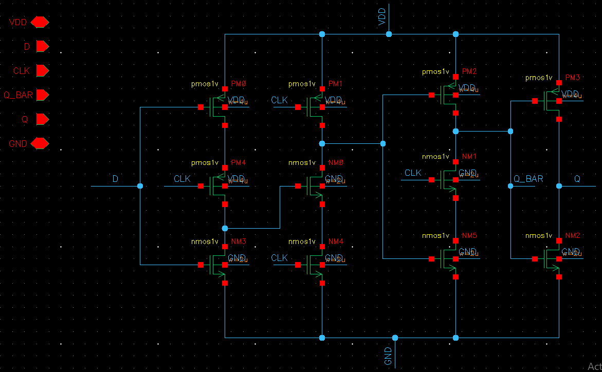Click the NM5 gate terminal square
This screenshot has height=372, width=602.
[431, 259]
